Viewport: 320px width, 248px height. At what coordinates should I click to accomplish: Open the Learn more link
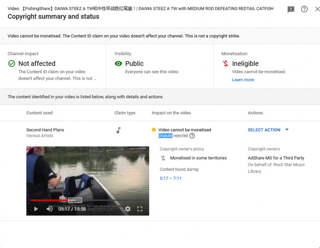click(243, 80)
